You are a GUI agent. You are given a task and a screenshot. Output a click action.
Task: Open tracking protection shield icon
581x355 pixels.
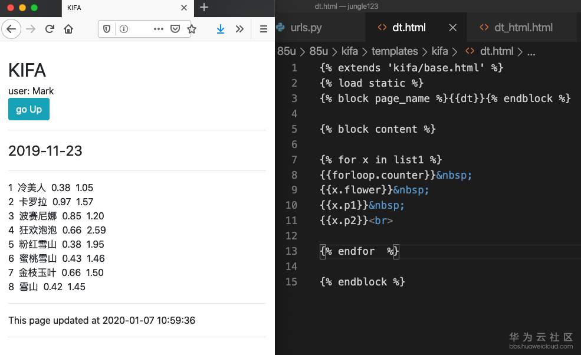[107, 29]
